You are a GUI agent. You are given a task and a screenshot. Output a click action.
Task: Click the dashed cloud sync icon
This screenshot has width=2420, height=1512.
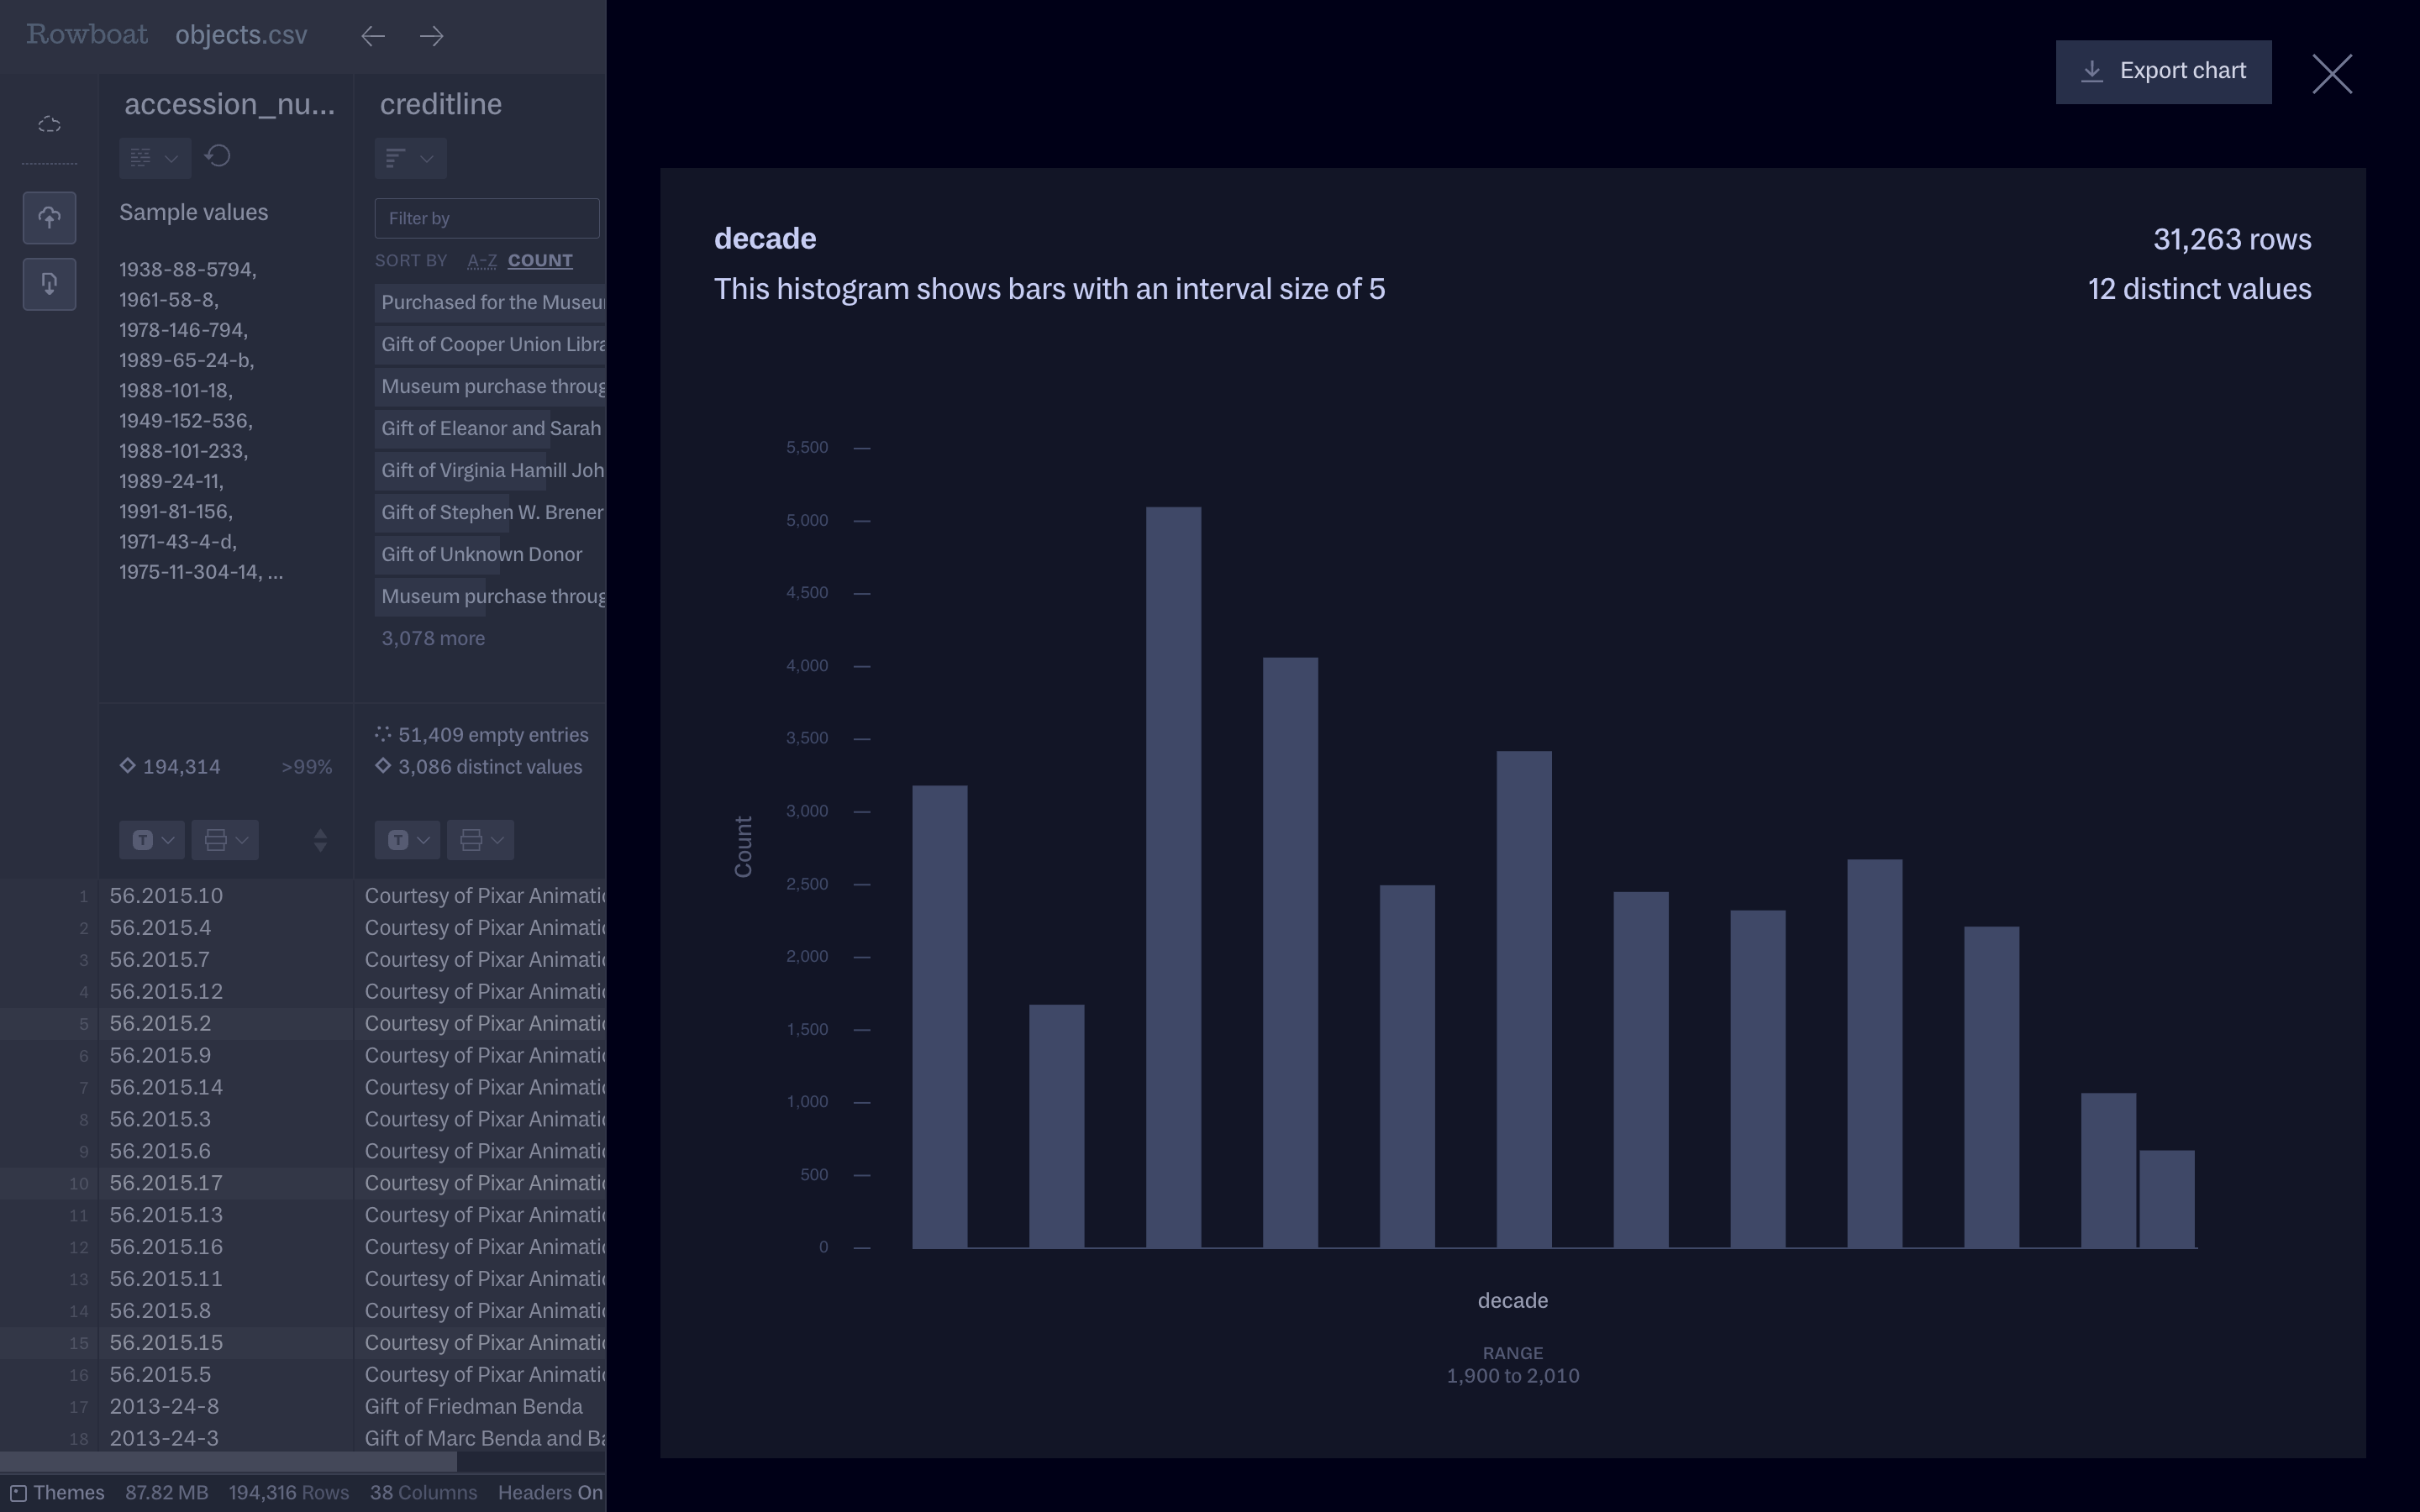(x=49, y=125)
